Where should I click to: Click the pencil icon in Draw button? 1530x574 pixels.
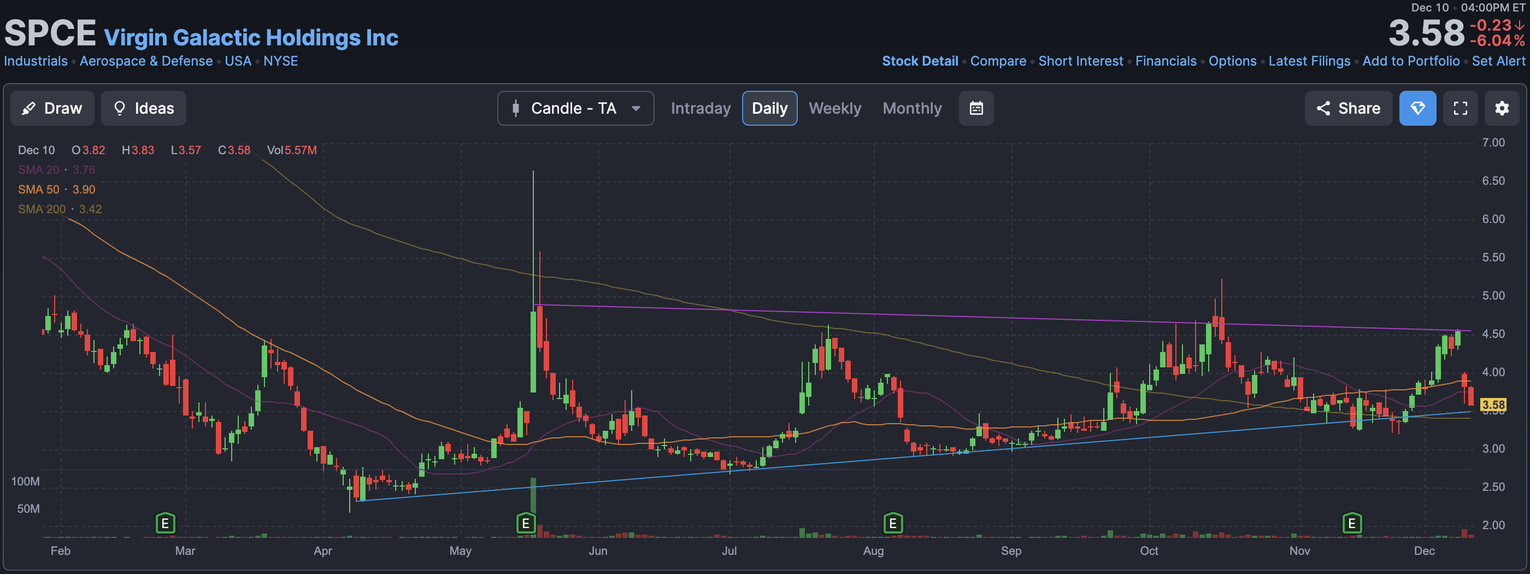coord(28,109)
